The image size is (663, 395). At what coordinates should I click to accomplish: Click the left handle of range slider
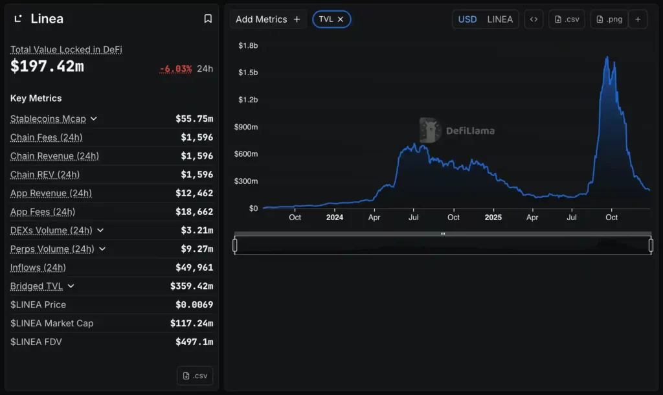(x=235, y=245)
